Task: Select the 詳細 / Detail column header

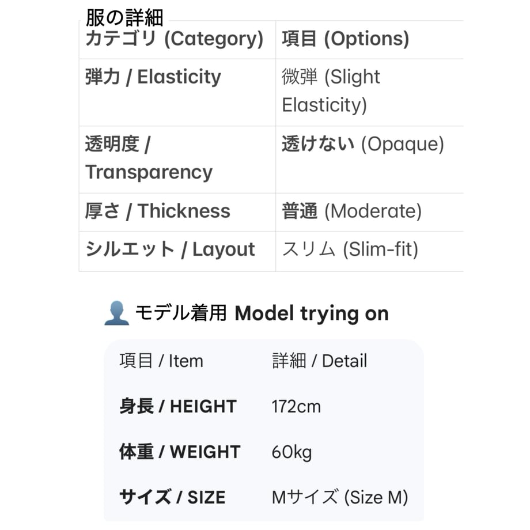Action: click(x=319, y=361)
